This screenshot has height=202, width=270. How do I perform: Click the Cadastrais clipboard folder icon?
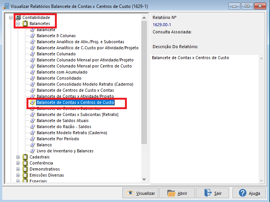coord(25,157)
